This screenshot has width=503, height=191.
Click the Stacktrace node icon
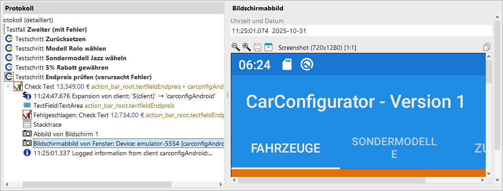point(27,124)
